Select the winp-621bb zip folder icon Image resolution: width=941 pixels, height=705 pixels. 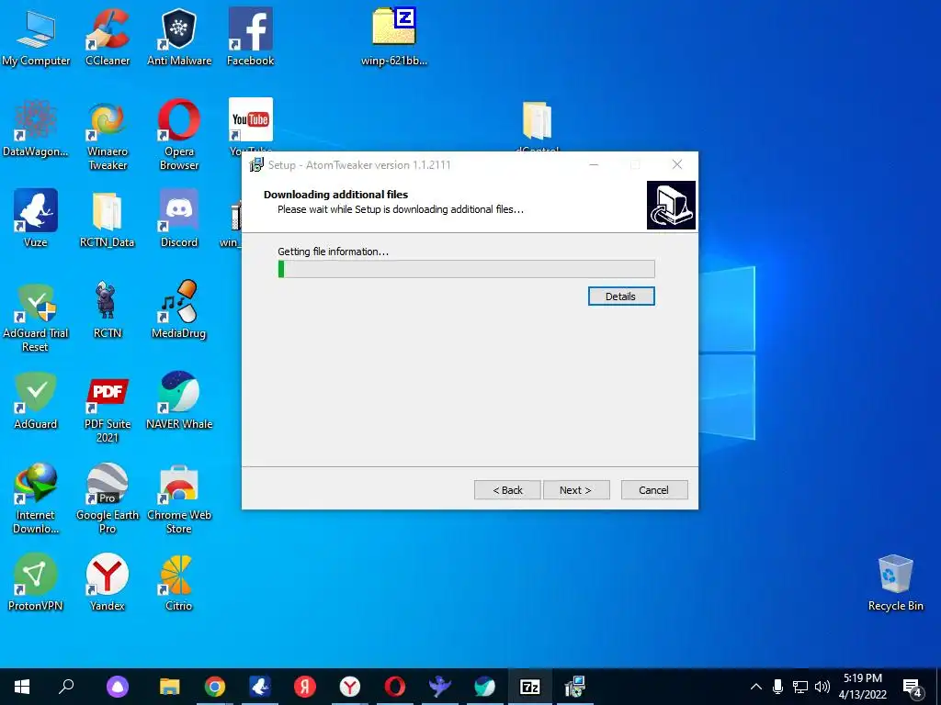pyautogui.click(x=393, y=37)
